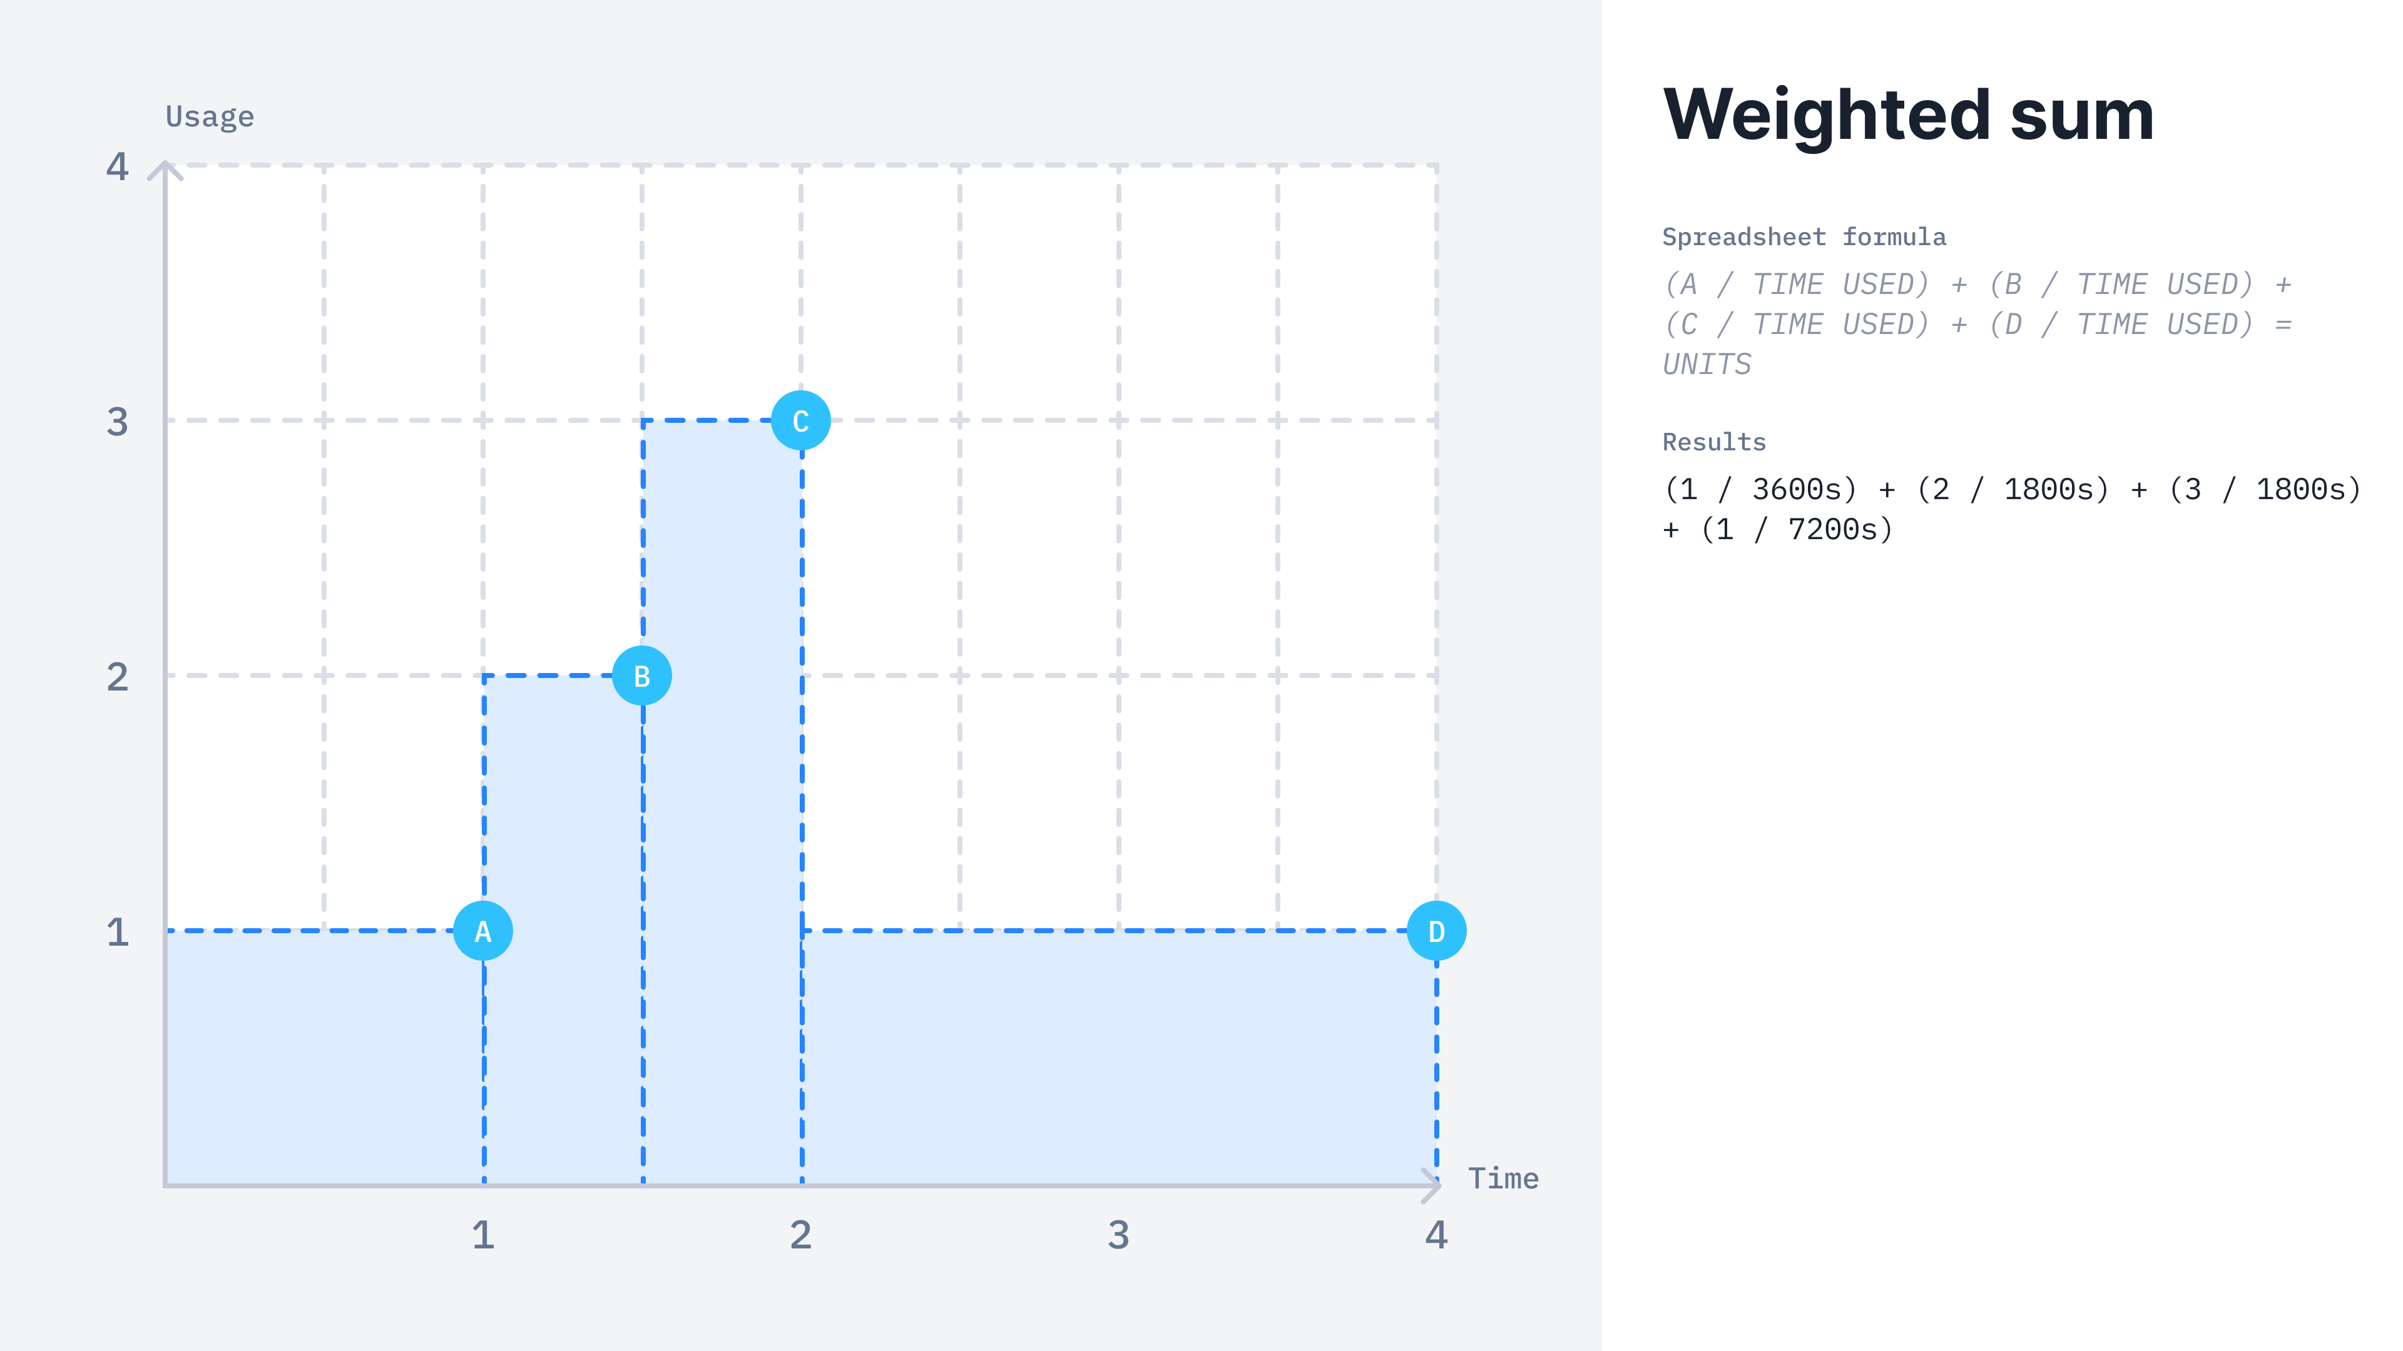Select the results calculation with 3600s
Screen dimensions: 2403x1351
[x=2013, y=509]
